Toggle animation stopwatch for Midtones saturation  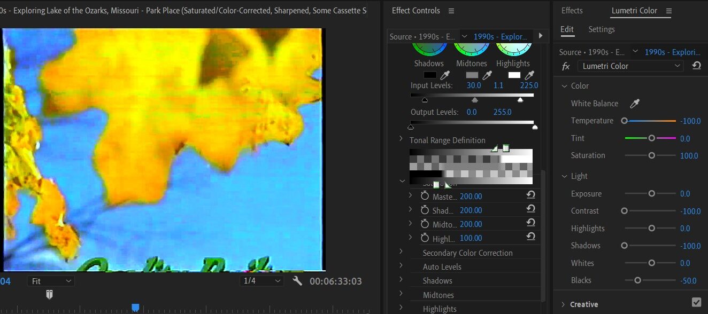pos(425,224)
